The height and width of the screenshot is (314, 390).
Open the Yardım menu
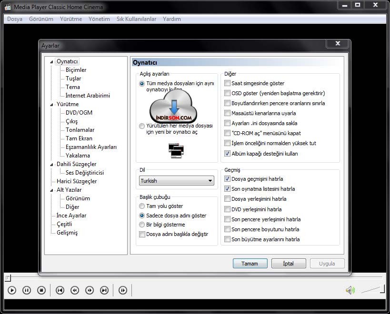coord(171,19)
